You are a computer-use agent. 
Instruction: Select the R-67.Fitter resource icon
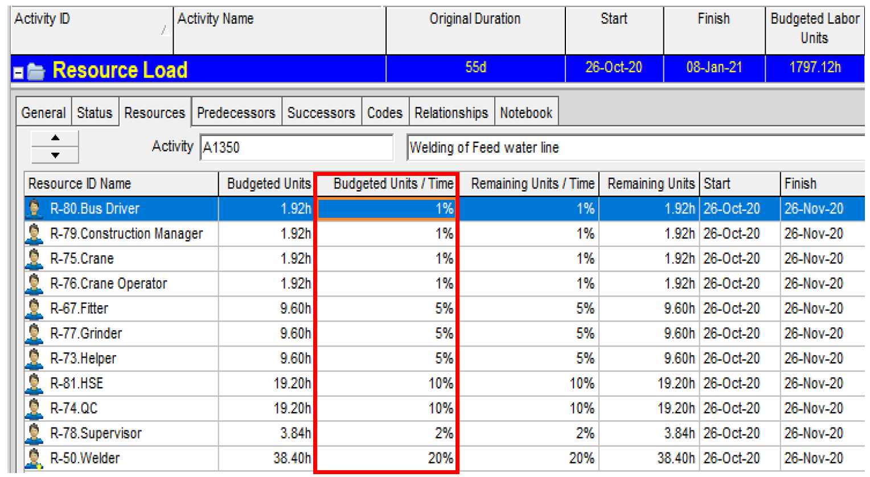tap(33, 308)
